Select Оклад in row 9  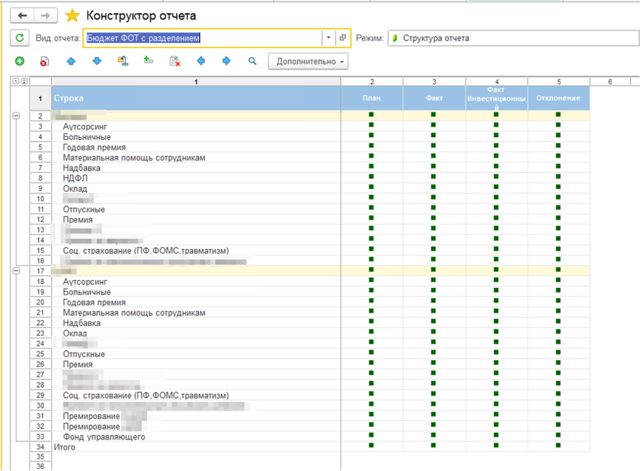pos(75,188)
